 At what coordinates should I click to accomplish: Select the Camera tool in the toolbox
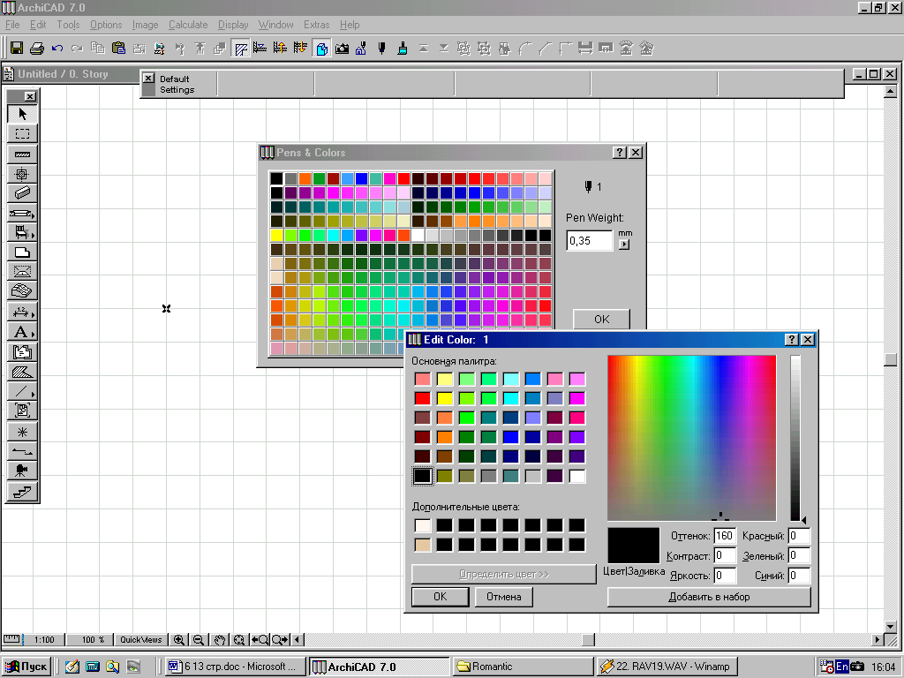tap(22, 471)
